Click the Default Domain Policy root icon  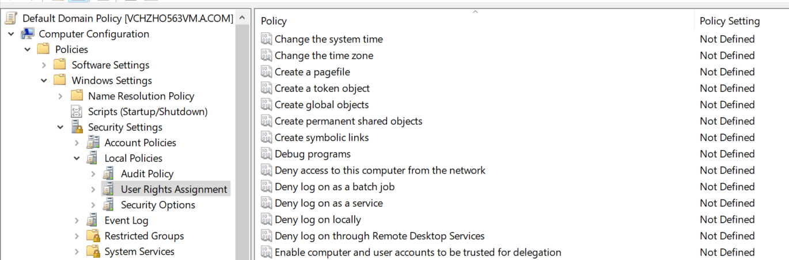tap(11, 18)
